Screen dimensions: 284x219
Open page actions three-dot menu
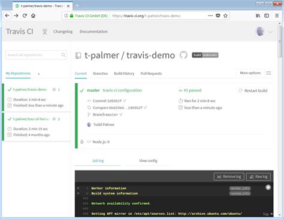(210, 16)
